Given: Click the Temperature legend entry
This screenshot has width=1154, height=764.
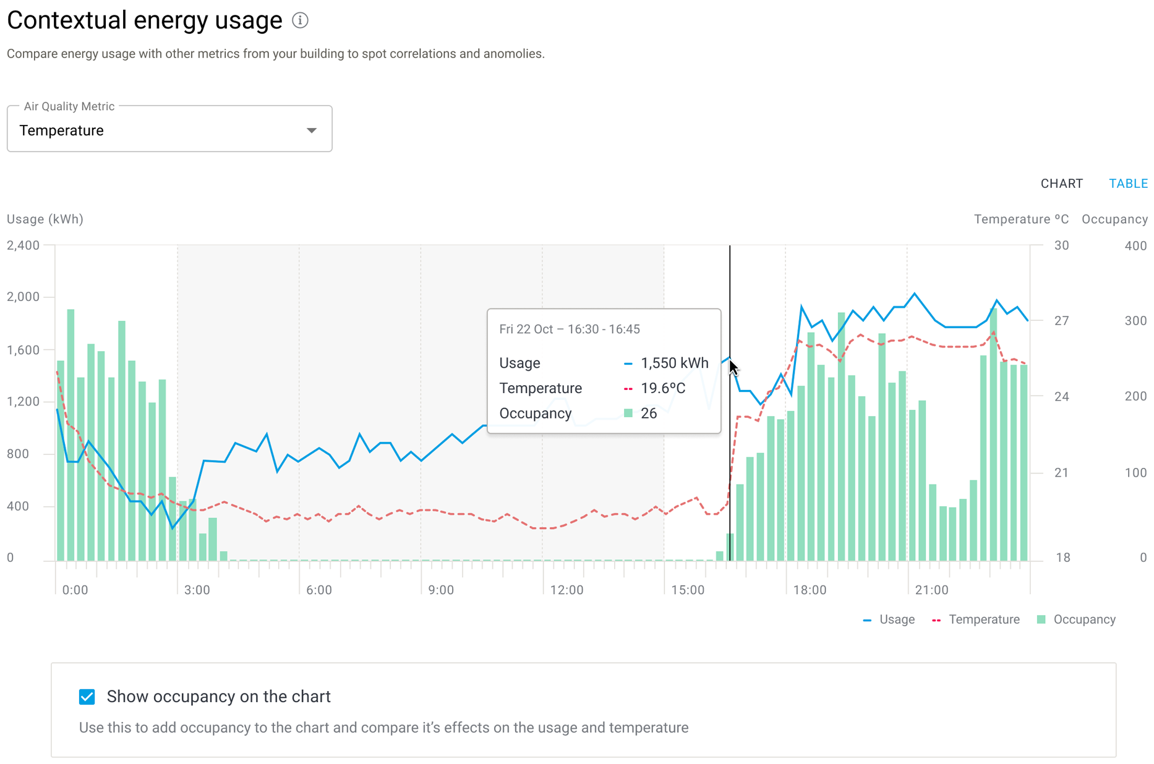Looking at the screenshot, I should [975, 619].
